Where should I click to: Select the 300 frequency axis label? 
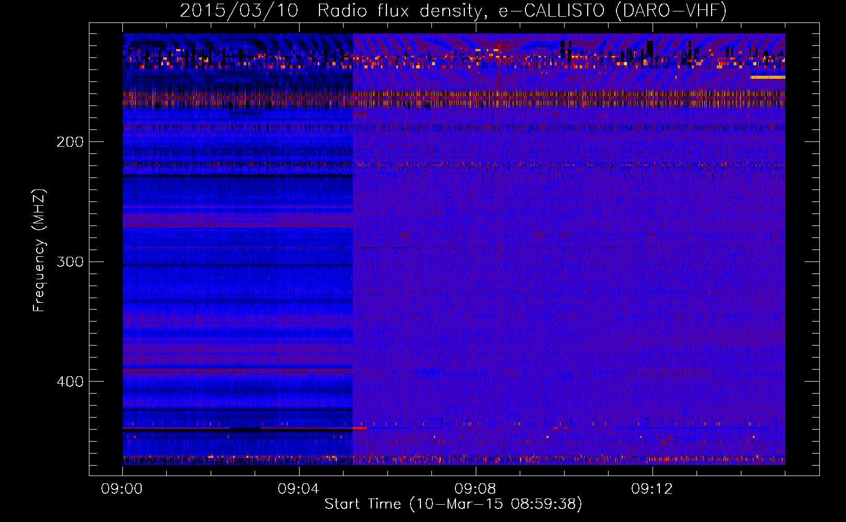pyautogui.click(x=70, y=262)
